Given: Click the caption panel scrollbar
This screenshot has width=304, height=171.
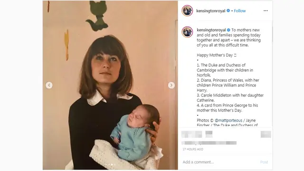Looking at the screenshot, I should (x=272, y=34).
